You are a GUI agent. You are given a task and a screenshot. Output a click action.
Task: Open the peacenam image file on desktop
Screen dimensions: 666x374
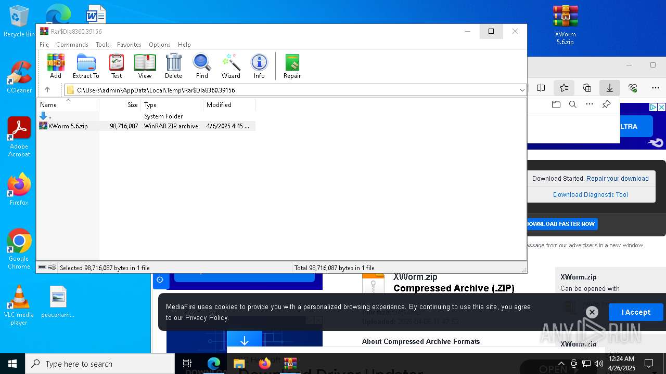(58, 302)
